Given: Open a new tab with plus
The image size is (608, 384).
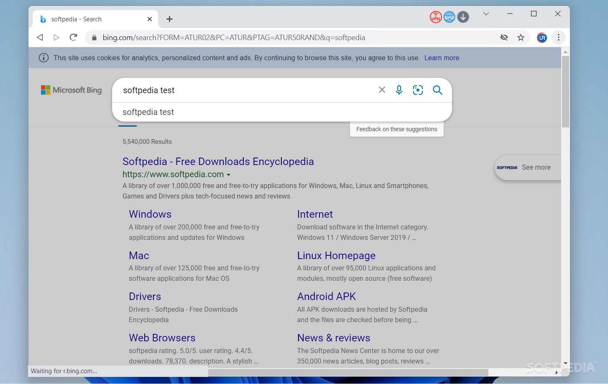Looking at the screenshot, I should [169, 19].
